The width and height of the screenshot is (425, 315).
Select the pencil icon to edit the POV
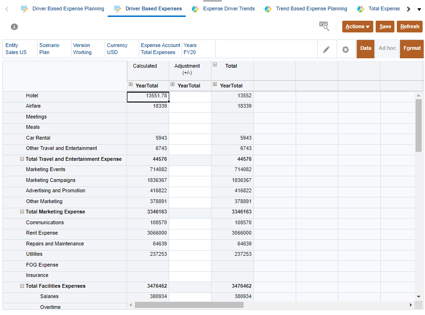pyautogui.click(x=327, y=49)
